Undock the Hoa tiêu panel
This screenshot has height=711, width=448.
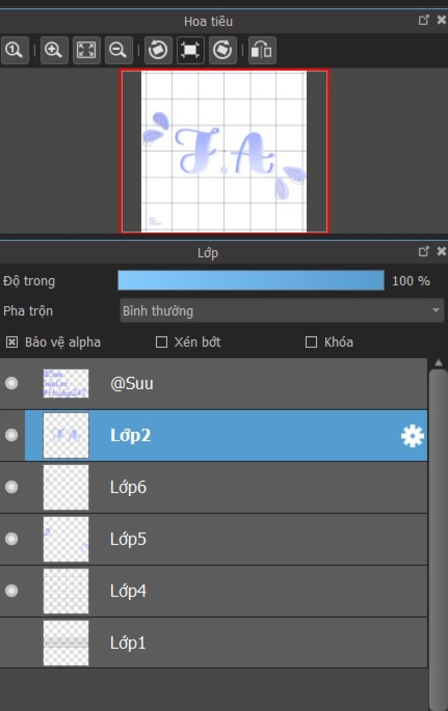point(423,20)
